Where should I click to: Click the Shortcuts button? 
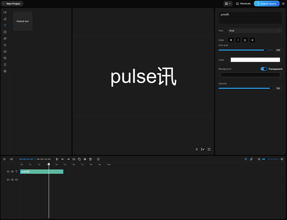tap(243, 4)
